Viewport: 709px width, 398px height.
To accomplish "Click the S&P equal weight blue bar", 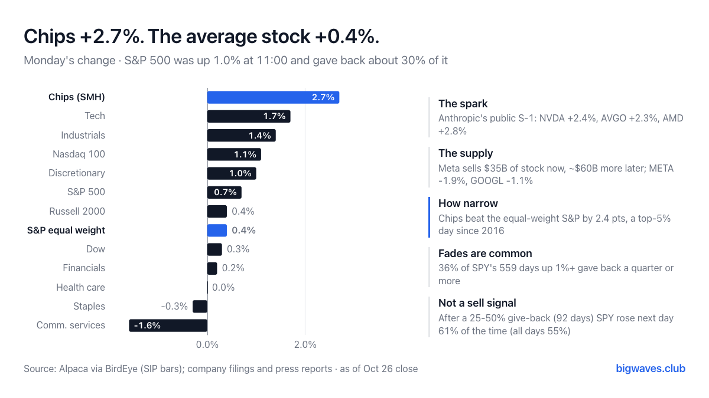I will [217, 230].
